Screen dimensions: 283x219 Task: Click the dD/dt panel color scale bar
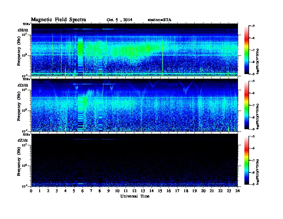(x=246, y=105)
